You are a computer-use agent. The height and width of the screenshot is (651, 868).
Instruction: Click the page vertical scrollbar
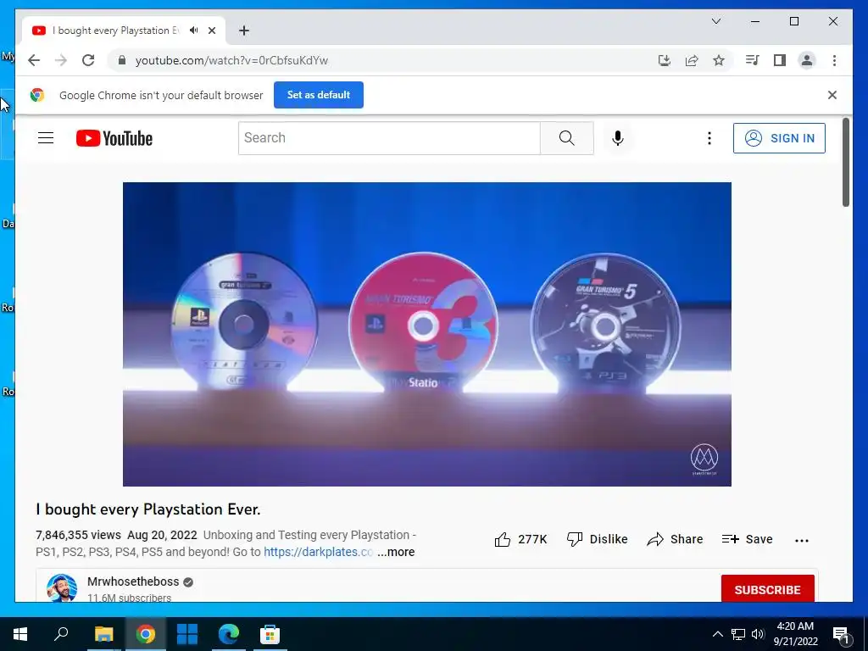[x=845, y=162]
